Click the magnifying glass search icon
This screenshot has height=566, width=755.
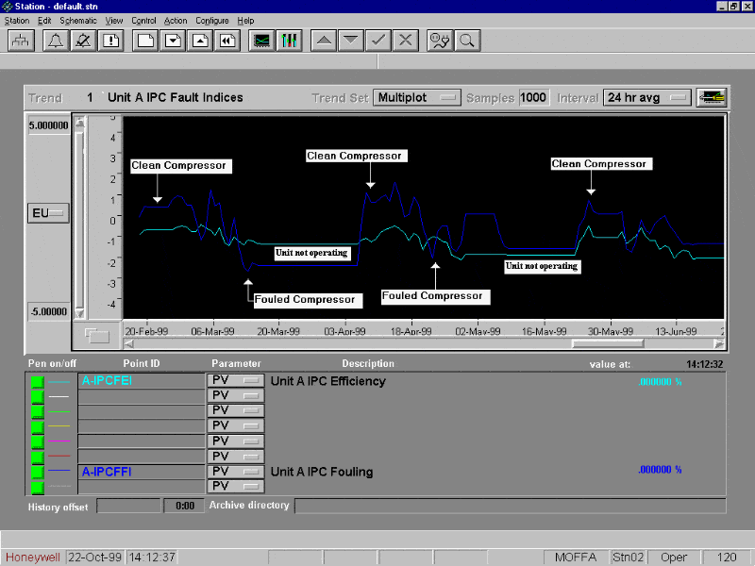pyautogui.click(x=466, y=41)
